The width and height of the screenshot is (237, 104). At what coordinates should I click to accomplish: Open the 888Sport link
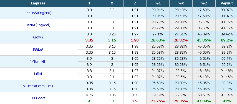[x=38, y=98]
